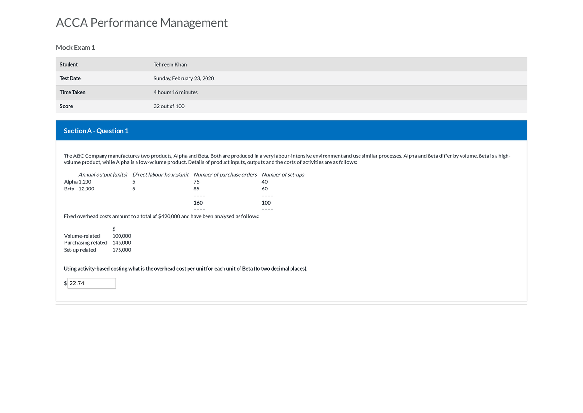This screenshot has height=413, width=583.
Task: Click the 'Annual output (units)' column header
Action: coord(103,175)
